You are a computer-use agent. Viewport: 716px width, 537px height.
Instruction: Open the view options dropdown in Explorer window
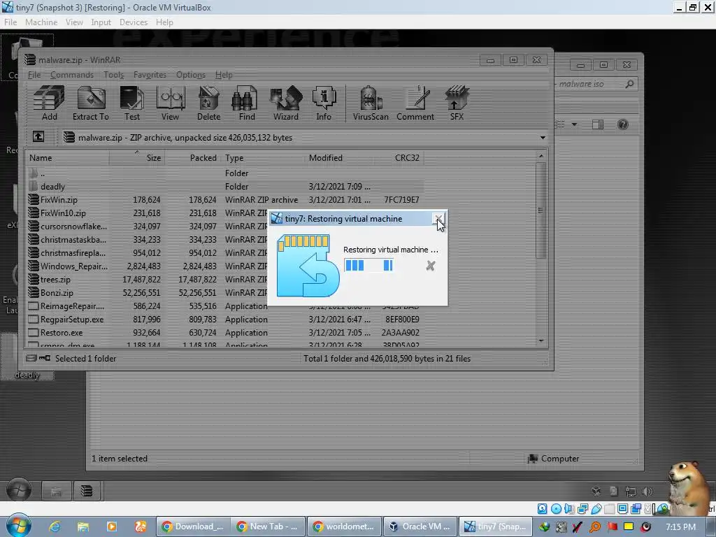pos(575,124)
